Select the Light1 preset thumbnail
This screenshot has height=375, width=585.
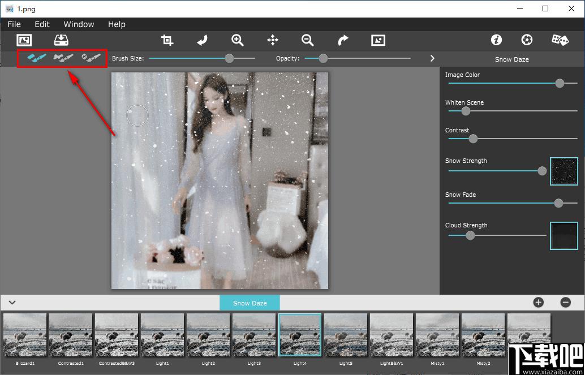click(162, 335)
